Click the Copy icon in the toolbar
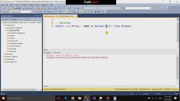Screen dimensions: 180x101 [x=52, y=8]
